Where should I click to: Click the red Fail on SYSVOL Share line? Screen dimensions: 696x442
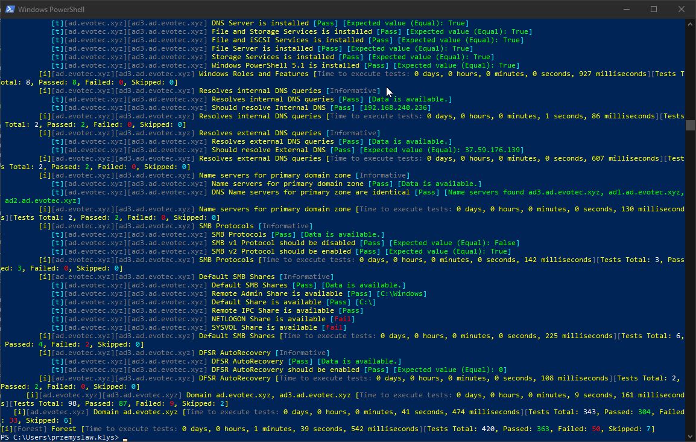tap(335, 327)
